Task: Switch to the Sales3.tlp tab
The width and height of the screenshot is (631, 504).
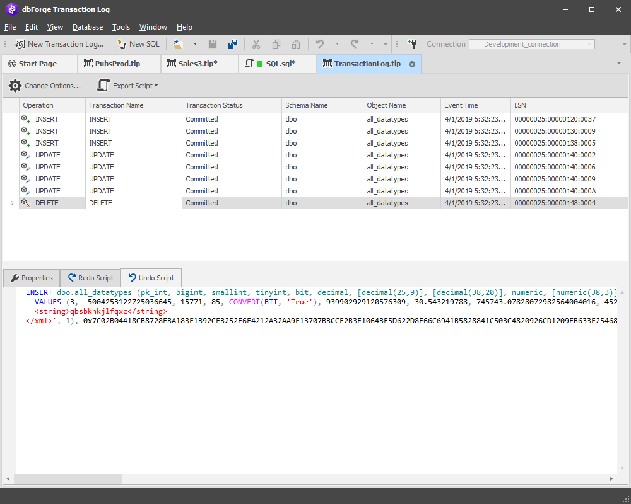Action: 199,64
